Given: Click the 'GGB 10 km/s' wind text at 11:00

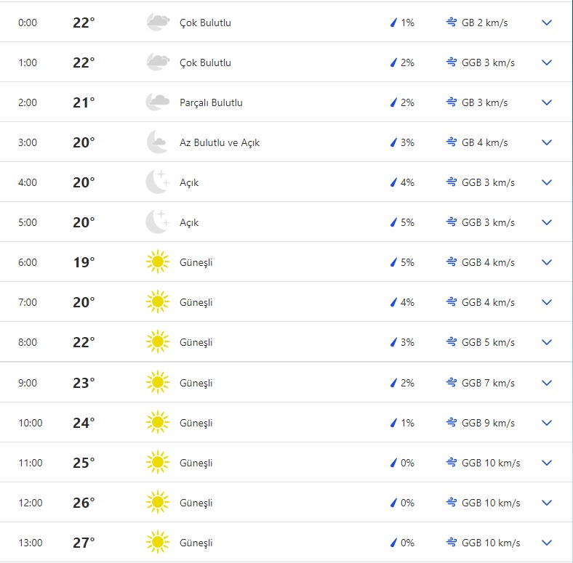Looking at the screenshot, I should pos(491,463).
